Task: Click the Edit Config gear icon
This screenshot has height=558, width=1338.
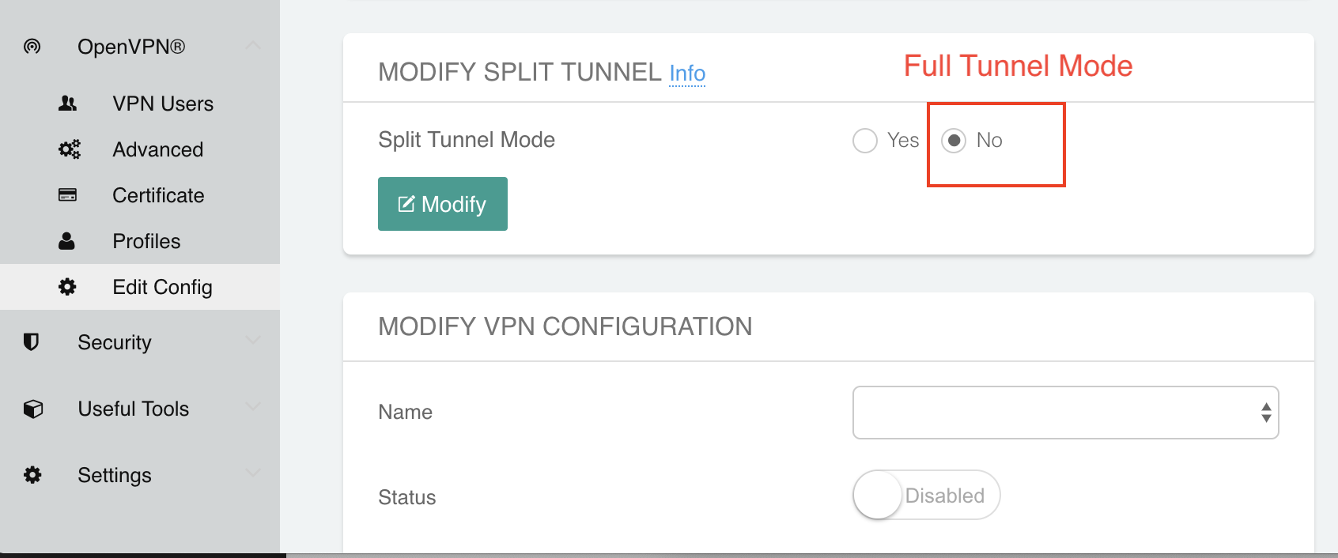Action: [68, 287]
